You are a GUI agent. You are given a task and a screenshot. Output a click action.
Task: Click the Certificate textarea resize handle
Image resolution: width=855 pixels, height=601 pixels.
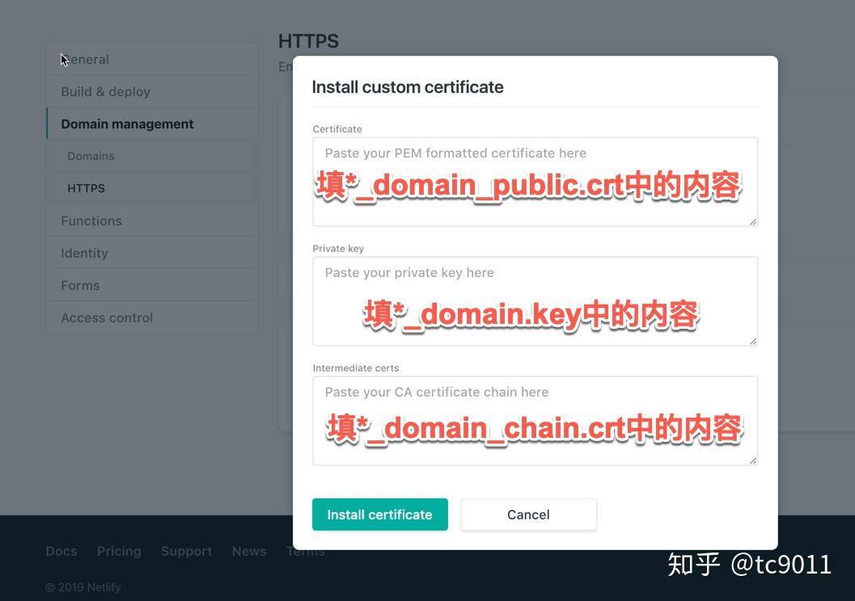(x=753, y=222)
